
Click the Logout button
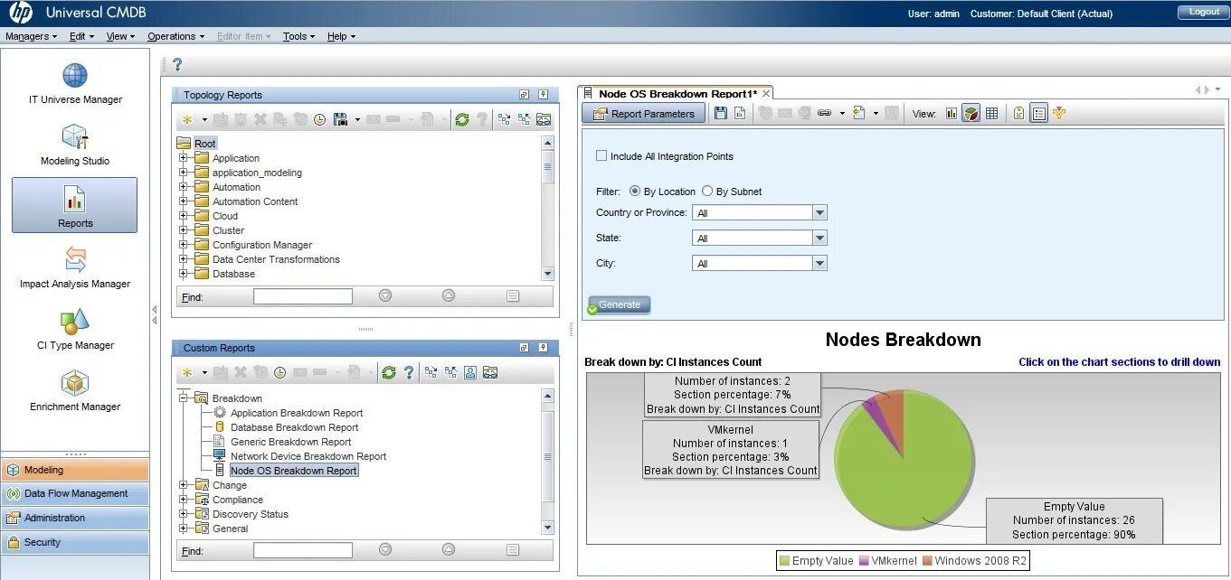click(x=1204, y=12)
